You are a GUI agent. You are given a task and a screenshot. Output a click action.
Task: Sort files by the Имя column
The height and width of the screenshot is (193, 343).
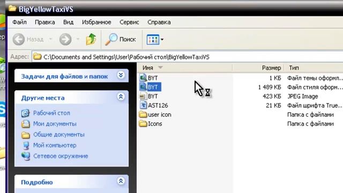click(184, 68)
